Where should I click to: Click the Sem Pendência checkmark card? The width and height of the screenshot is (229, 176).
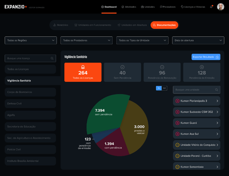[x=123, y=72]
